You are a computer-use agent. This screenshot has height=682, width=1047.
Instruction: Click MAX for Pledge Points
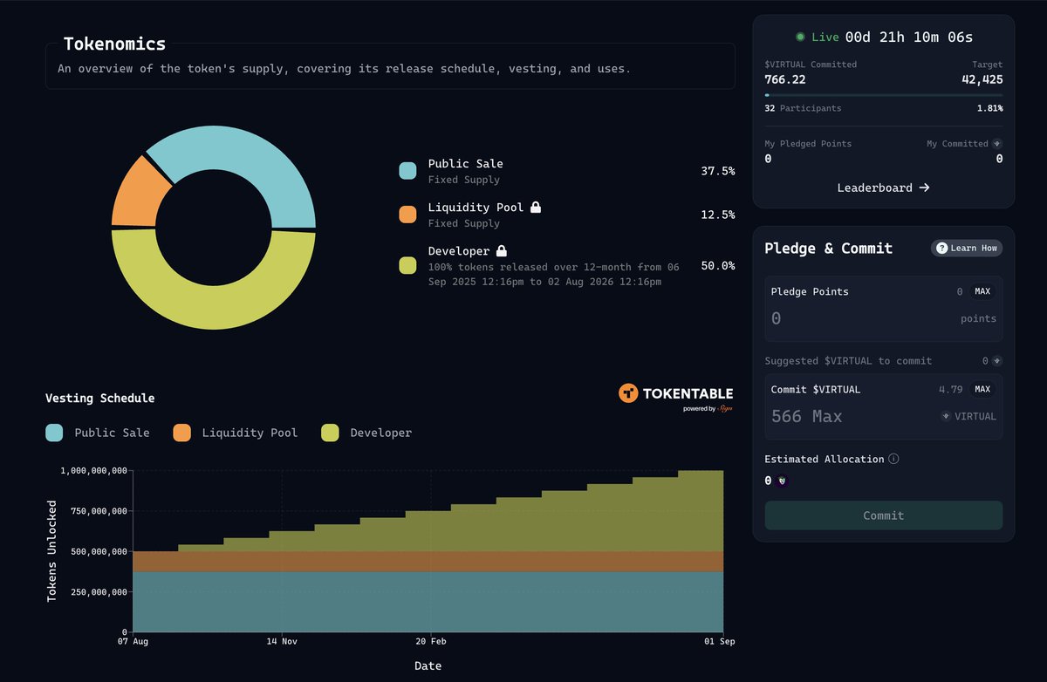(982, 291)
